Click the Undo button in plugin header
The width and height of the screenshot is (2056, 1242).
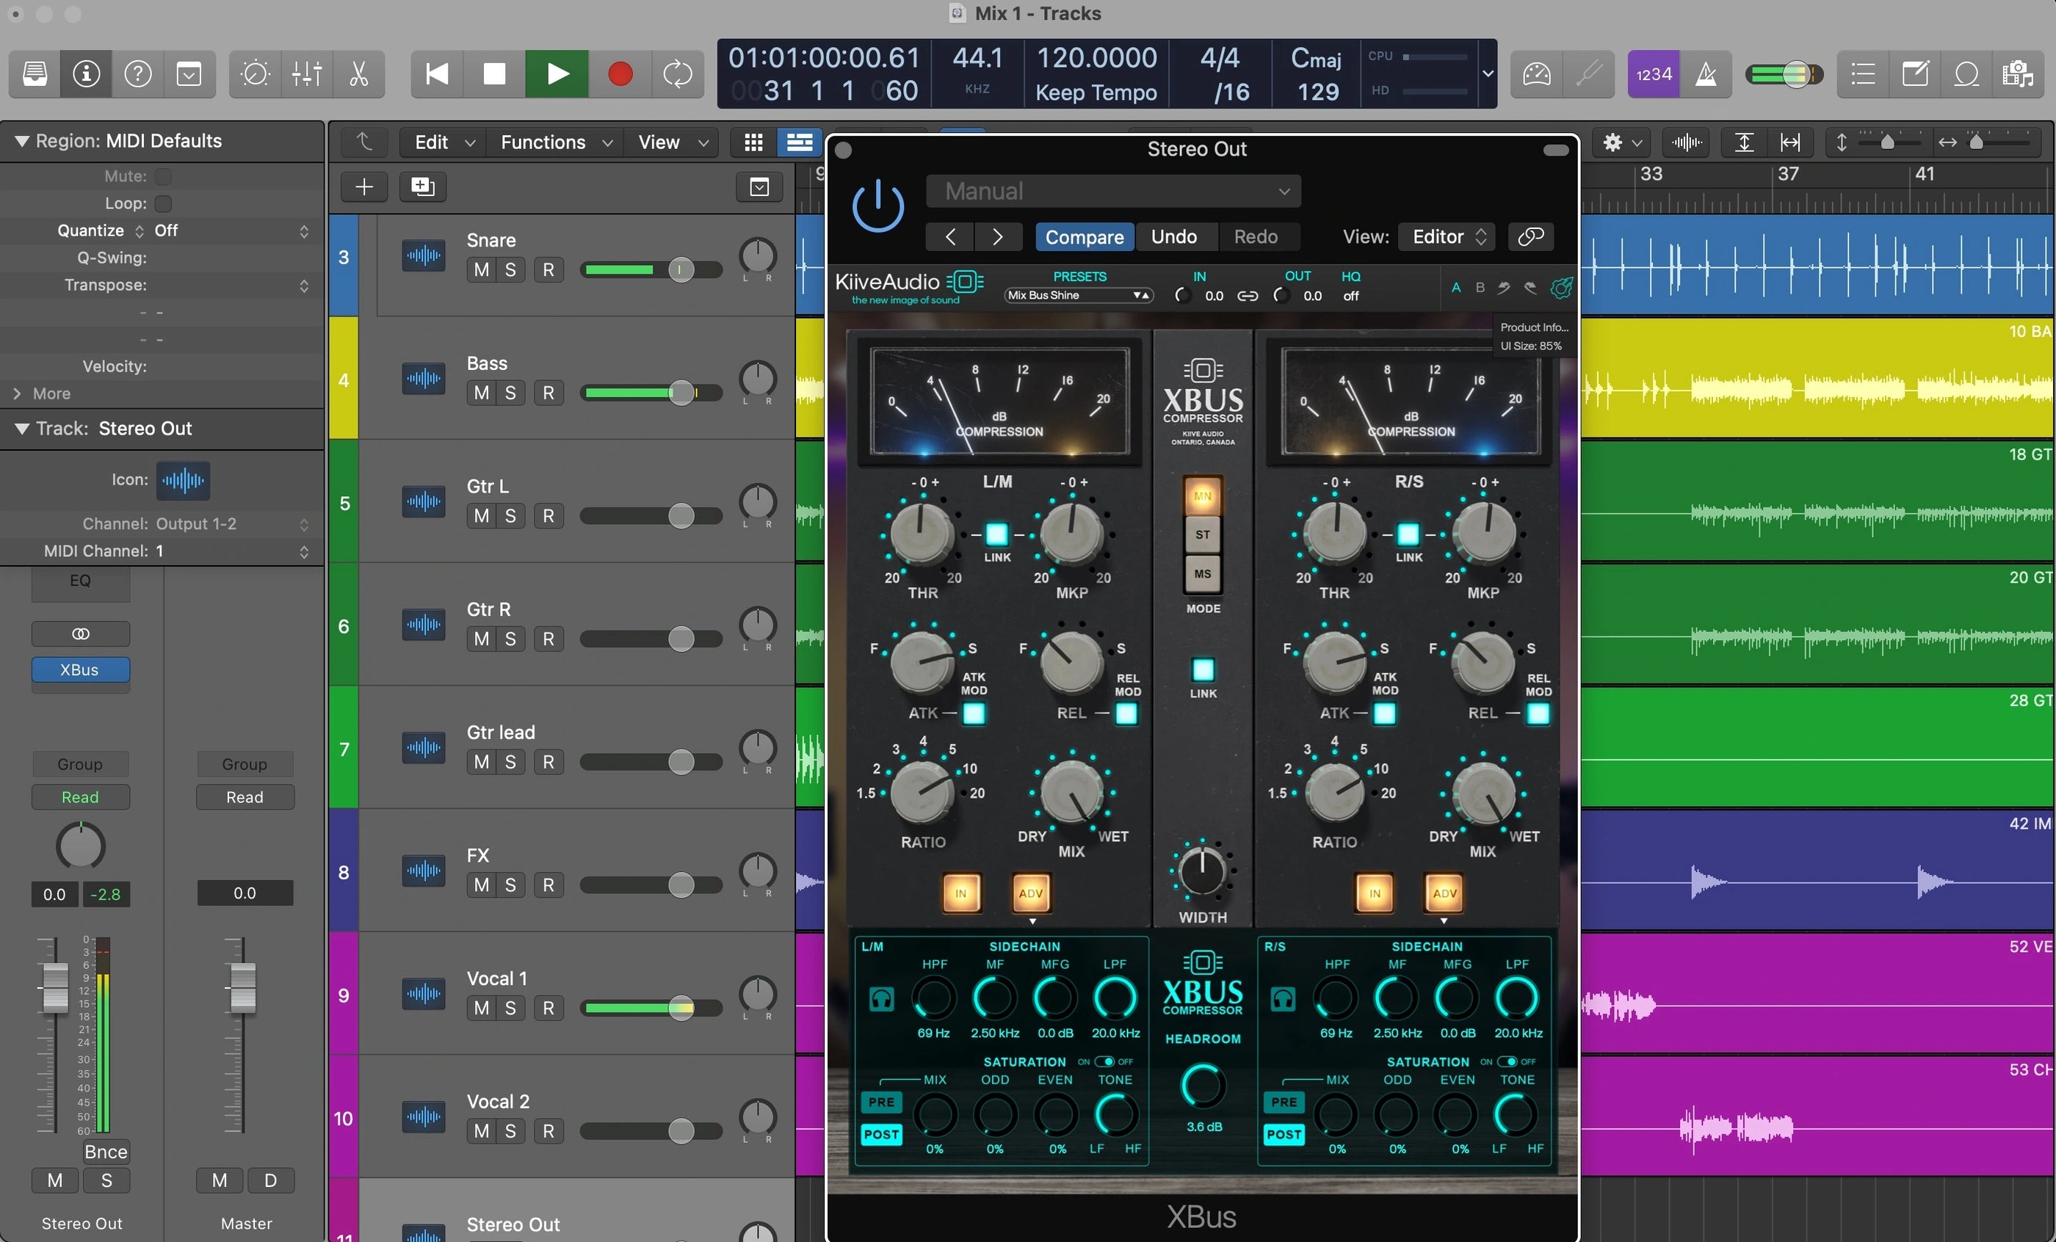pos(1173,237)
